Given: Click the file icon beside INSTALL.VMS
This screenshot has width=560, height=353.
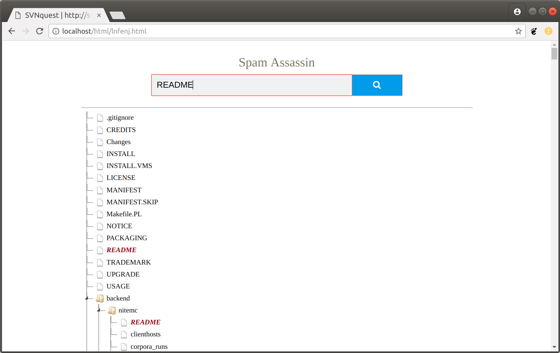Looking at the screenshot, I should [100, 166].
